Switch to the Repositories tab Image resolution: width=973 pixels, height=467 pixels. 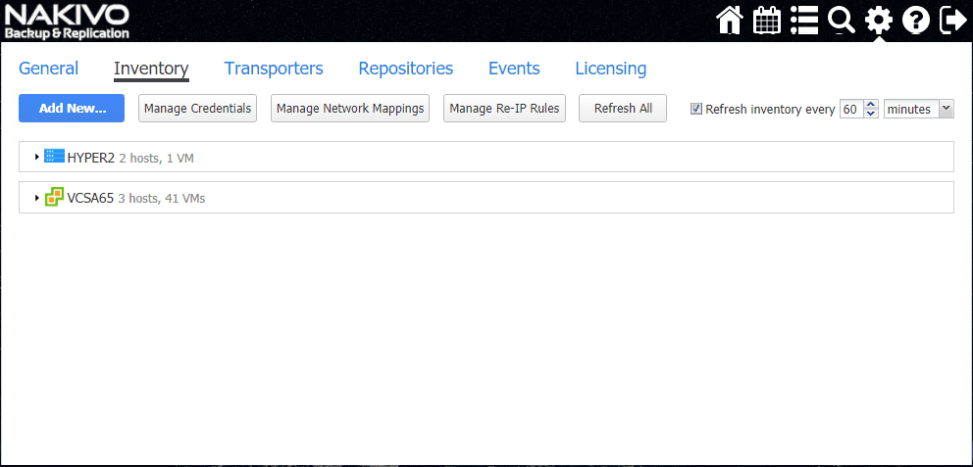click(405, 69)
